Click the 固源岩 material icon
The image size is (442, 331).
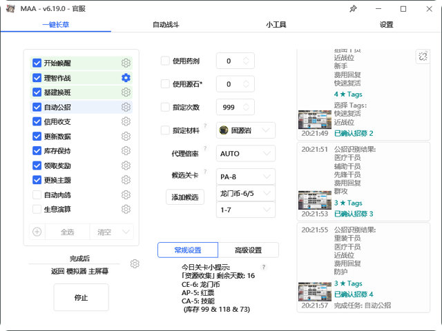tap(224, 130)
